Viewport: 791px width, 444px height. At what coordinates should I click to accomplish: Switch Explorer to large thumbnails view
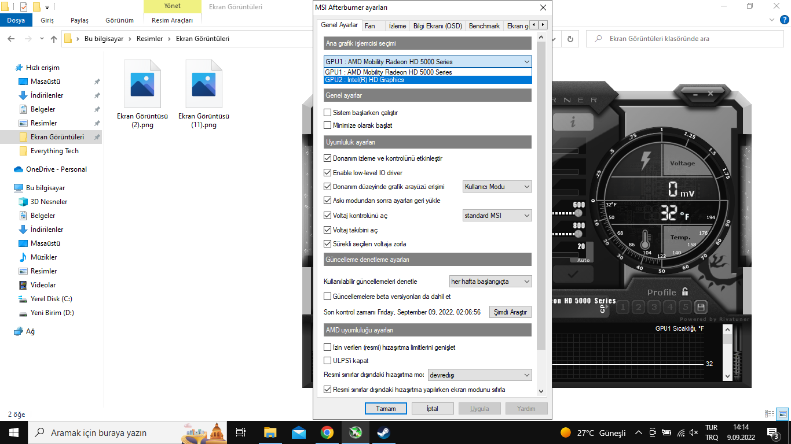pyautogui.click(x=782, y=414)
